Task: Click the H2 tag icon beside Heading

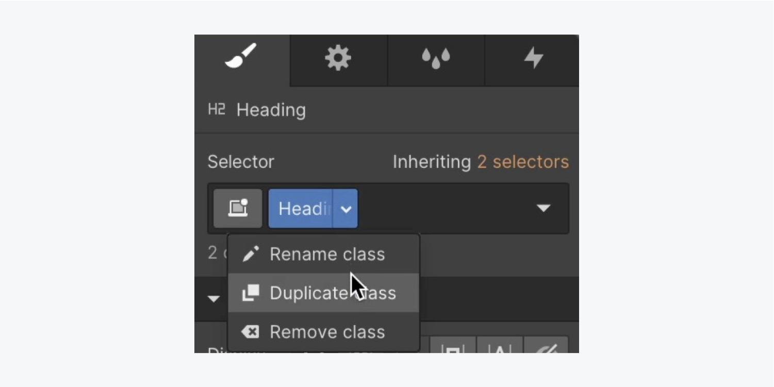Action: (x=216, y=109)
